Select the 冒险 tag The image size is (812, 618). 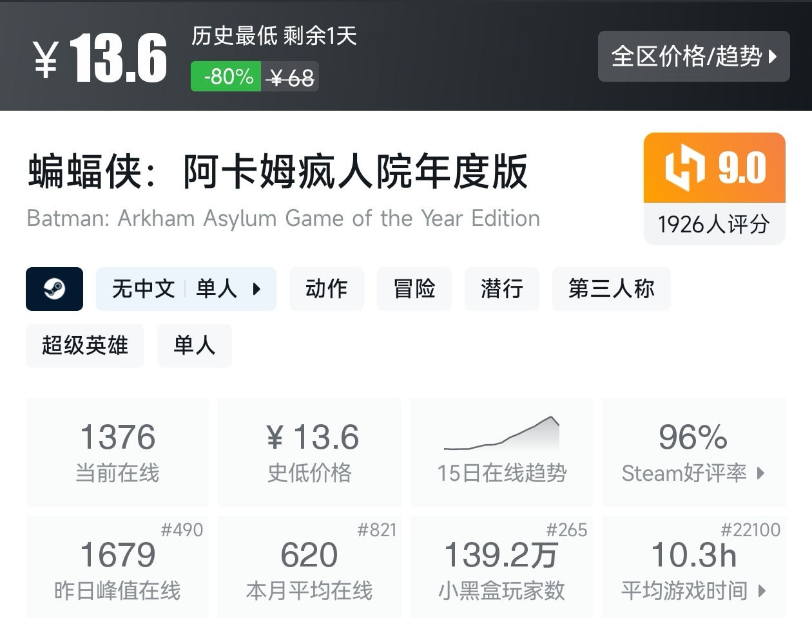[x=414, y=289]
